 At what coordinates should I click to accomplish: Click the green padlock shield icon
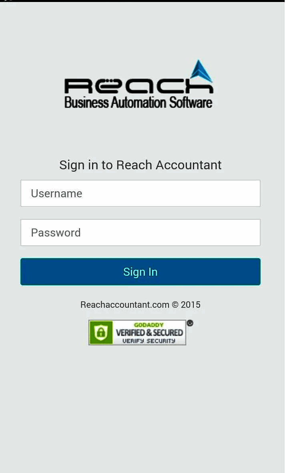pos(101,333)
